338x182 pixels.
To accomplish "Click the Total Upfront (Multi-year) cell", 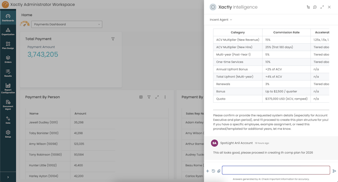I will 238,77.
